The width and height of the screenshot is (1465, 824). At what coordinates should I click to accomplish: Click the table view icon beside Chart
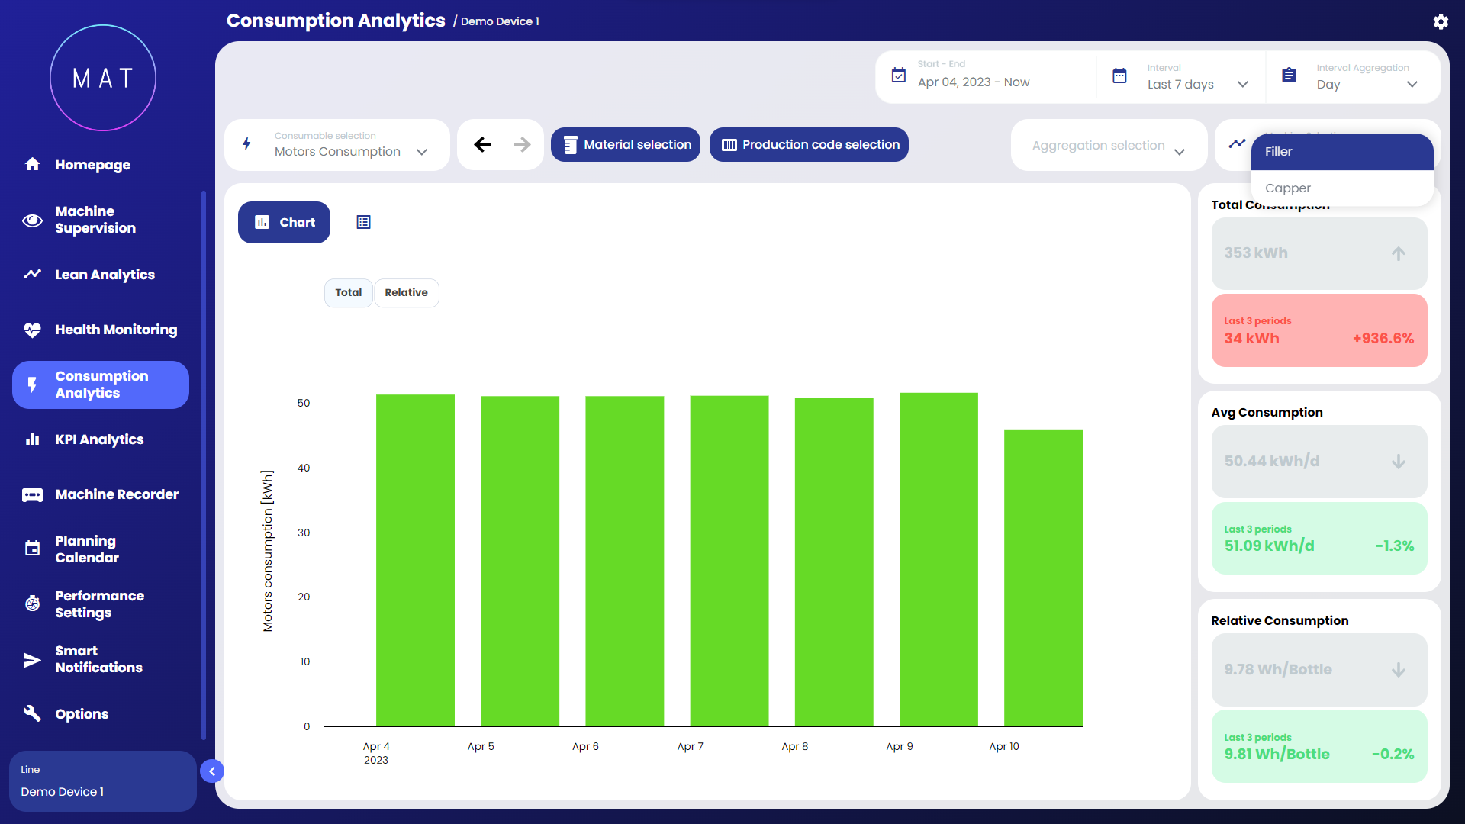pyautogui.click(x=363, y=222)
